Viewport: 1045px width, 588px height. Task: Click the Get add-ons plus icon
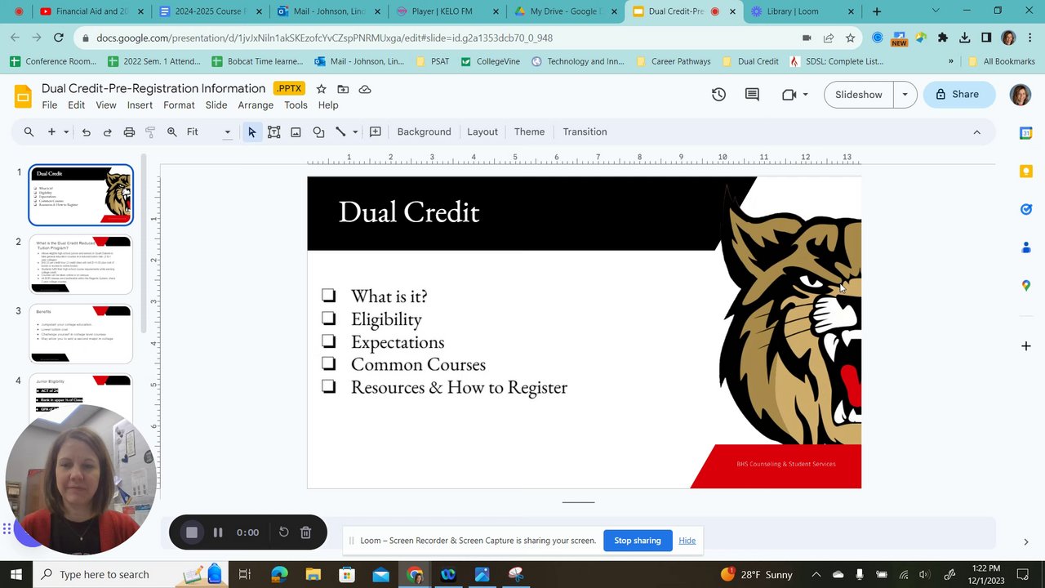[x=1026, y=346]
